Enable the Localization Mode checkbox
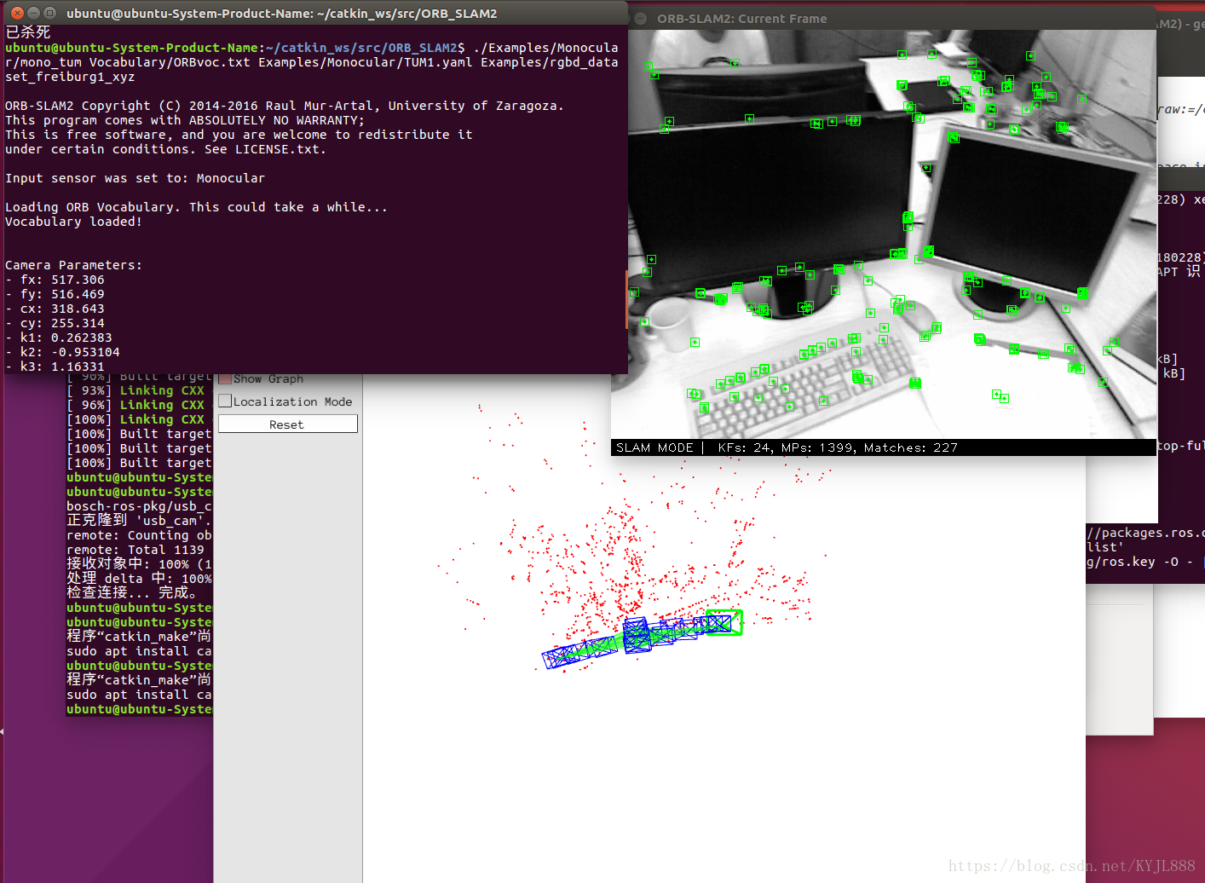Viewport: 1205px width, 883px height. click(x=225, y=401)
